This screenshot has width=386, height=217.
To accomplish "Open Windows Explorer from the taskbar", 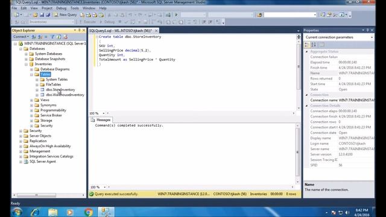I will coord(52,212).
